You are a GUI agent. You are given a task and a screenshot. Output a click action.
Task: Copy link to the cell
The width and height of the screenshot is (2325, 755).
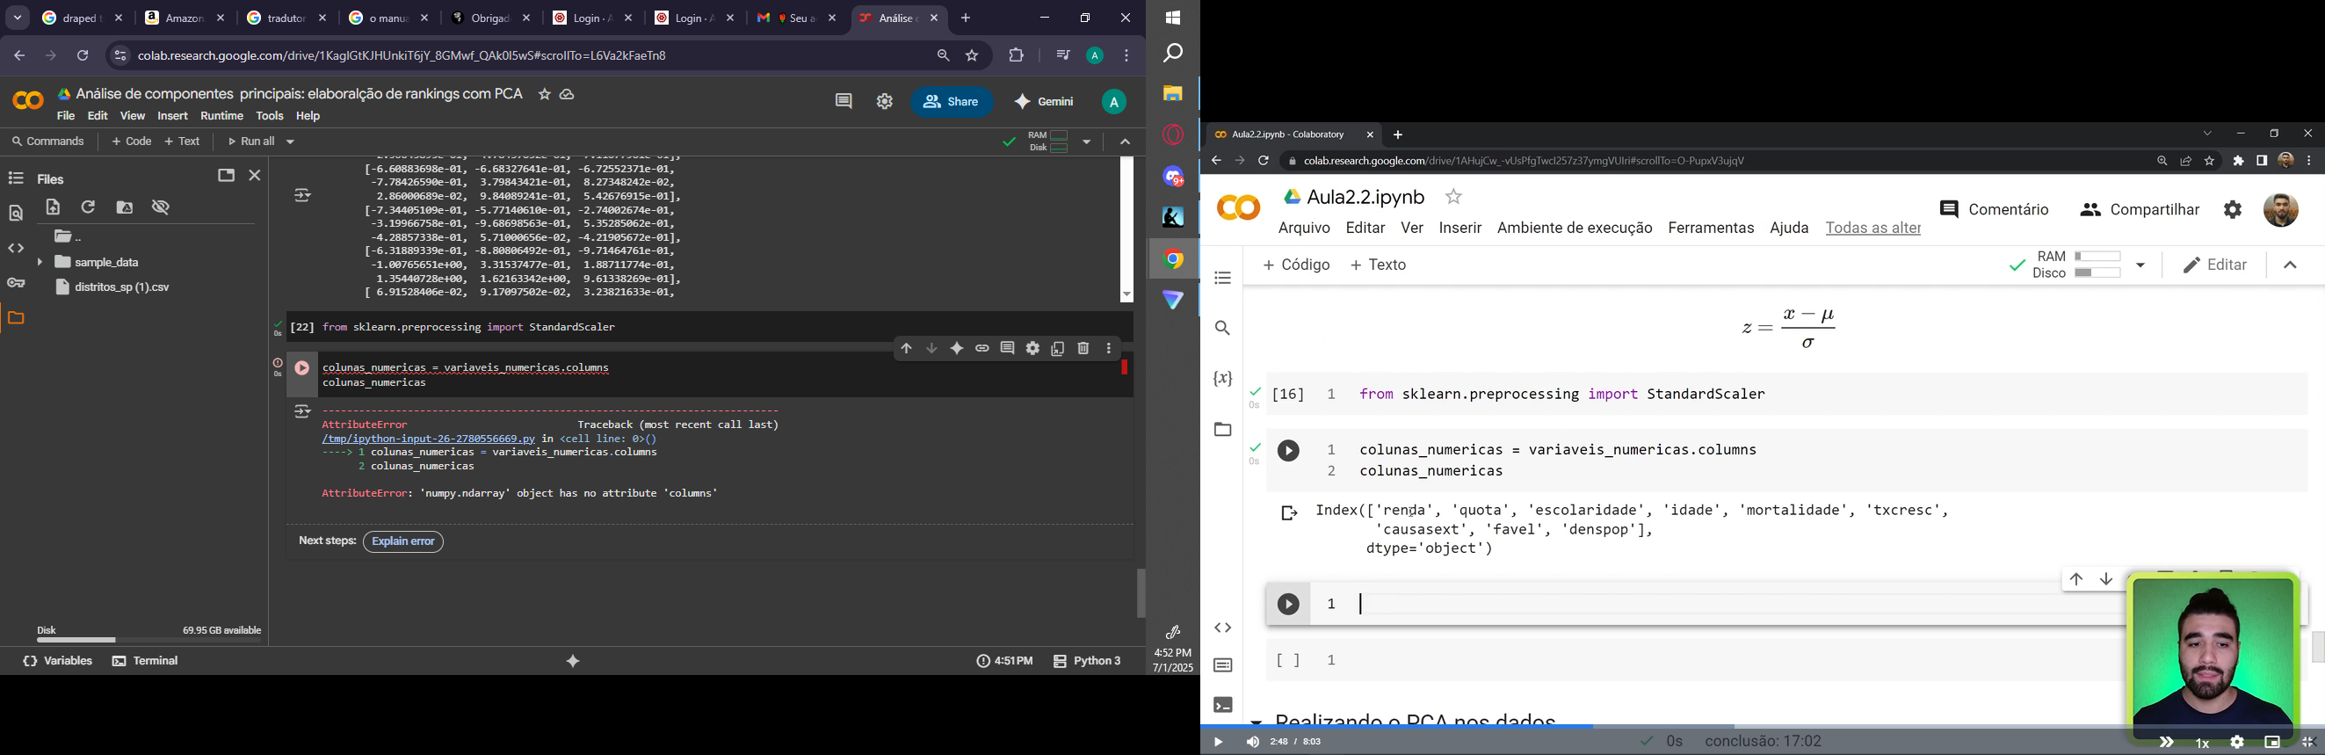pyautogui.click(x=982, y=349)
